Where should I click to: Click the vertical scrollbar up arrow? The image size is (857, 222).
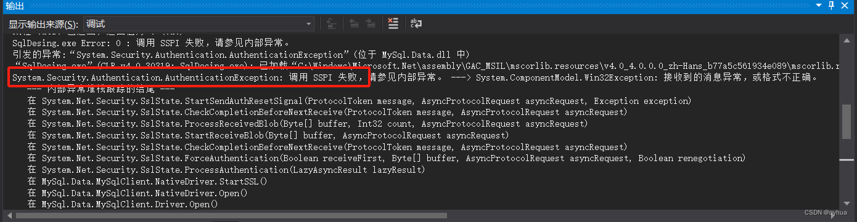click(846, 41)
